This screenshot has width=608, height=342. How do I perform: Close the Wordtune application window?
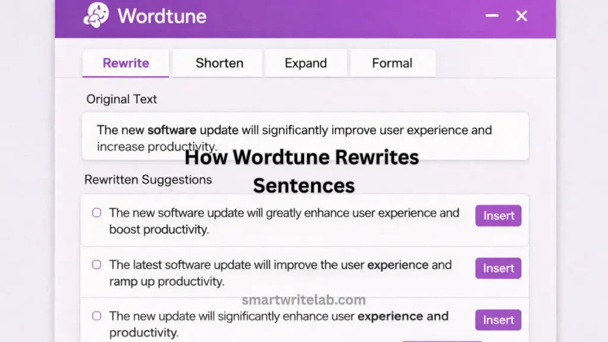coord(521,16)
